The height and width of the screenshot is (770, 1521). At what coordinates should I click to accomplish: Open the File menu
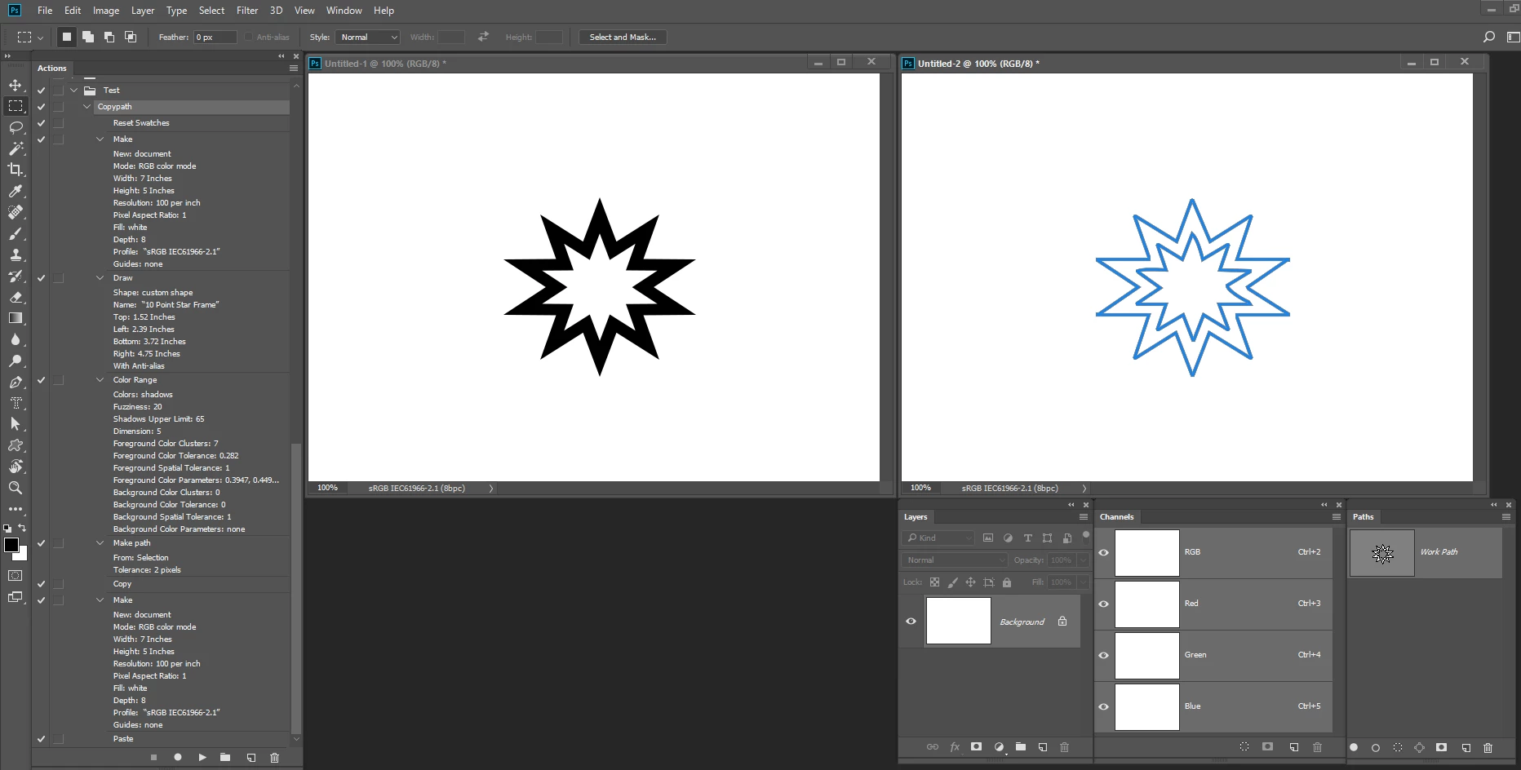pos(45,11)
